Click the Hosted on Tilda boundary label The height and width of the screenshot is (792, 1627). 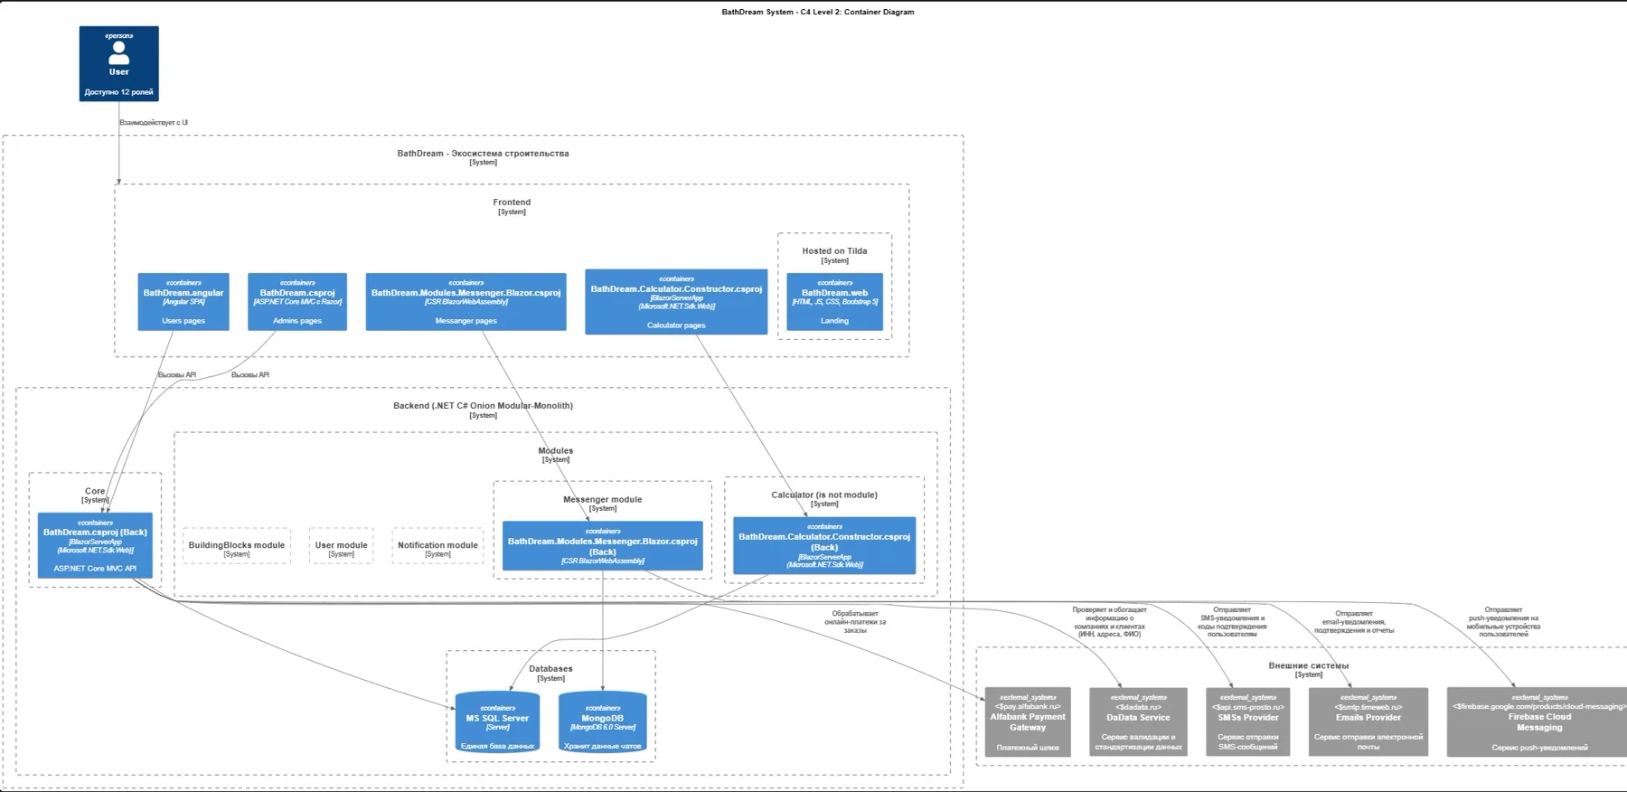click(x=834, y=251)
